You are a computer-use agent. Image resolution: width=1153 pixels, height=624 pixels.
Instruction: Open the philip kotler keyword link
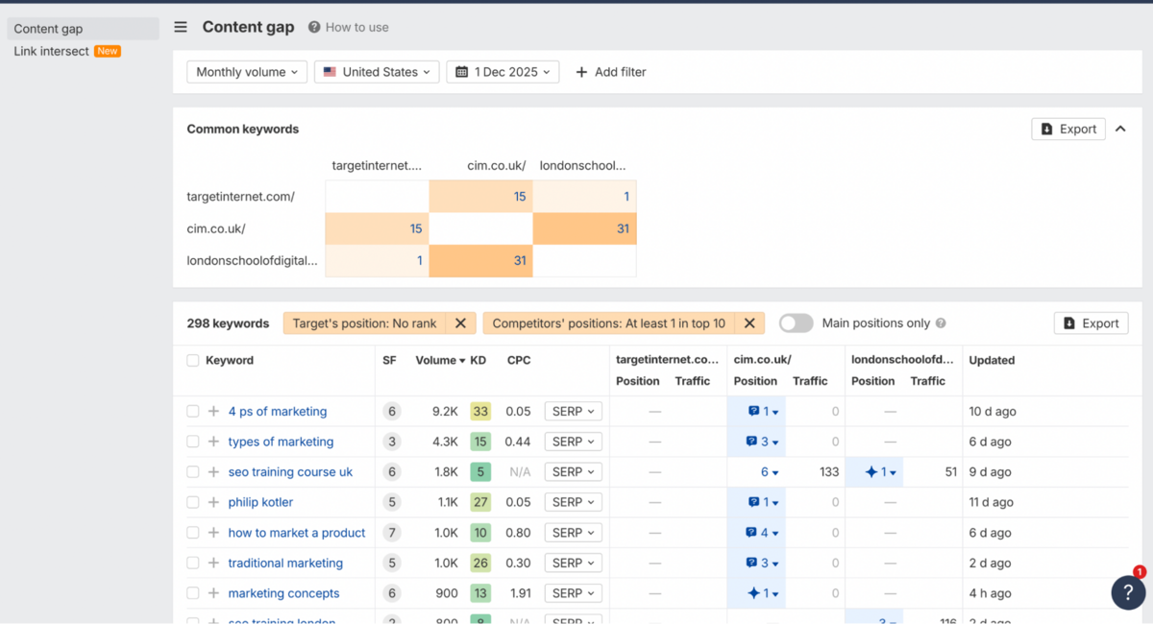(x=260, y=502)
